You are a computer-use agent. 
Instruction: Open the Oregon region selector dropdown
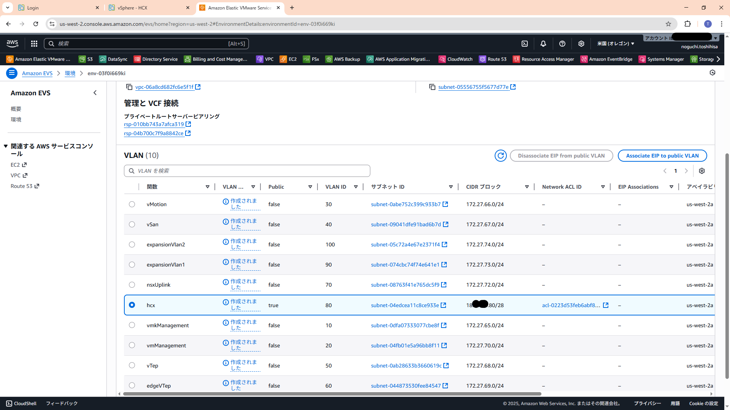tap(615, 44)
